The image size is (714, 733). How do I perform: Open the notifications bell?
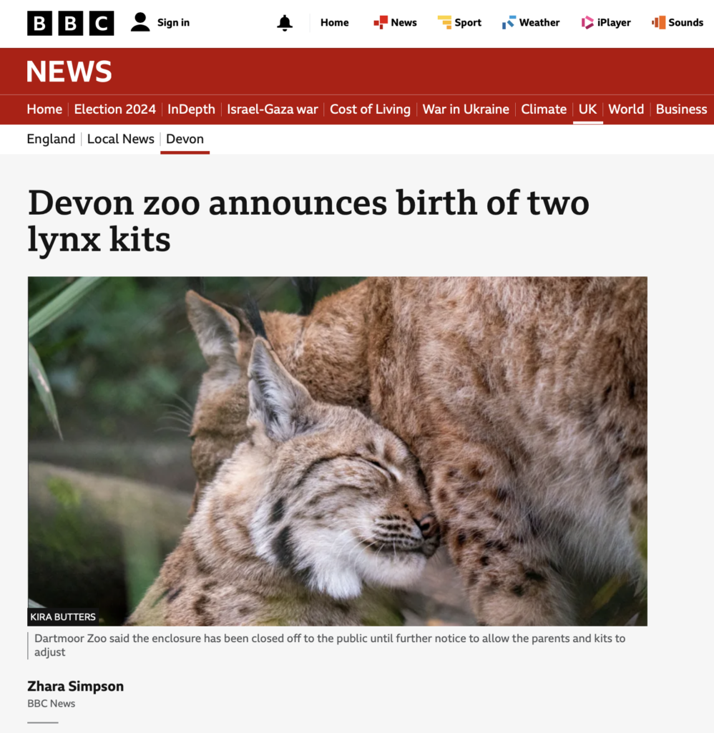(285, 23)
